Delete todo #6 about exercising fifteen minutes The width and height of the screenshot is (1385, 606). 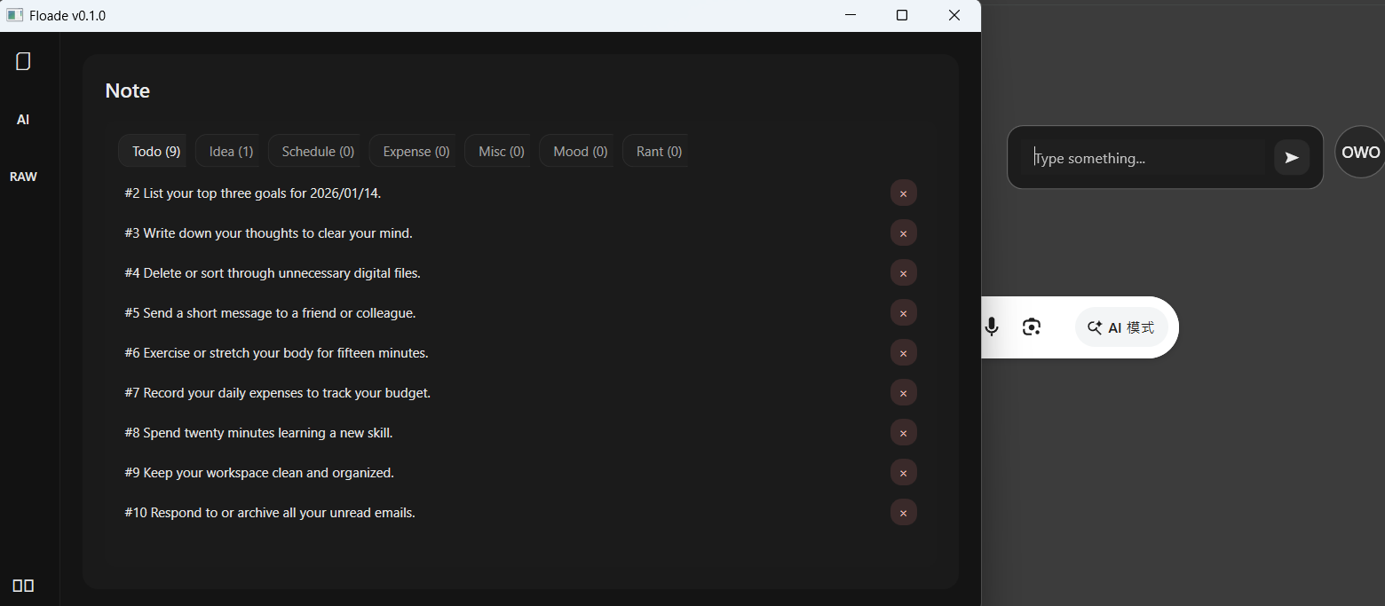point(903,352)
